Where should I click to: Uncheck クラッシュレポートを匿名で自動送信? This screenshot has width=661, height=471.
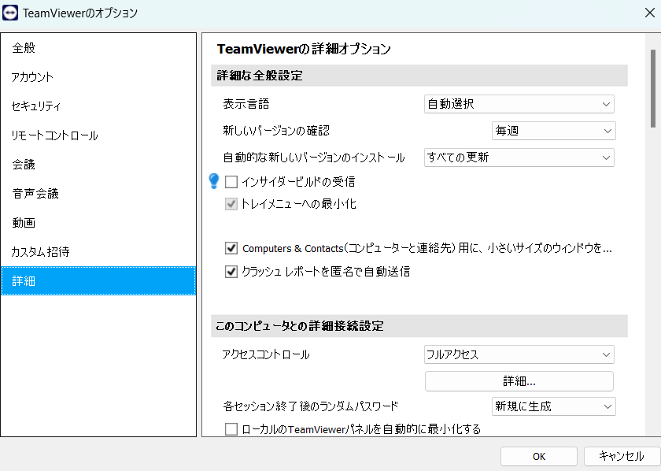231,272
